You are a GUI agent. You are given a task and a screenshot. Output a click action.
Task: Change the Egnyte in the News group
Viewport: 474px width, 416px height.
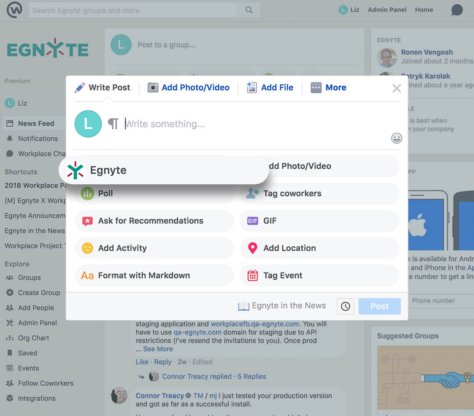click(x=282, y=306)
